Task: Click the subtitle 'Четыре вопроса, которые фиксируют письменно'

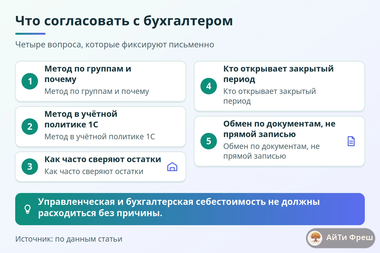Action: click(115, 45)
